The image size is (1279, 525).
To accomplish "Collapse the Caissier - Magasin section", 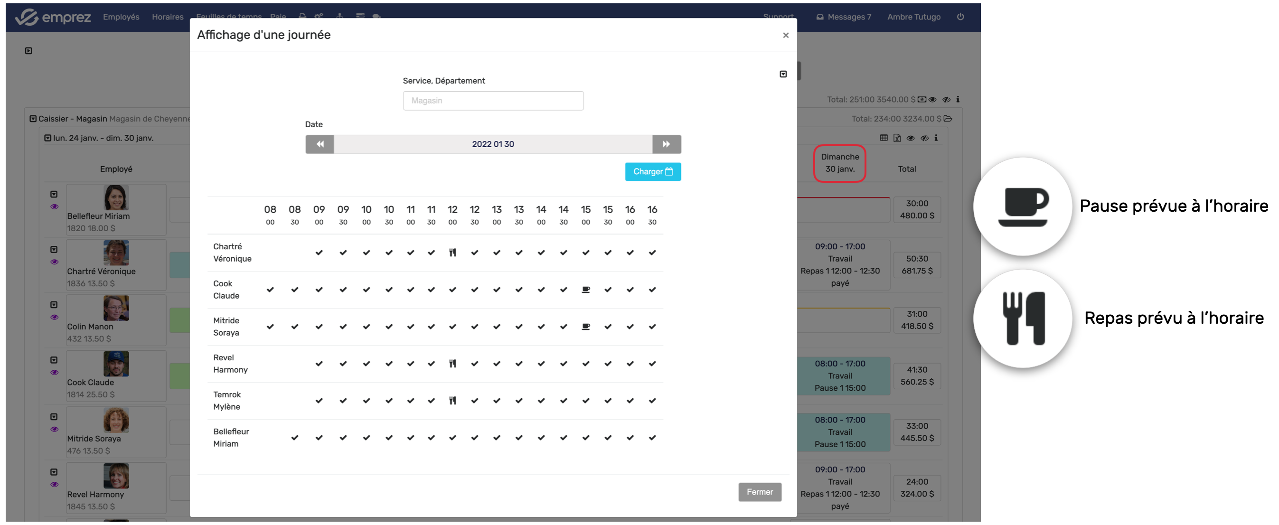I will coord(33,119).
